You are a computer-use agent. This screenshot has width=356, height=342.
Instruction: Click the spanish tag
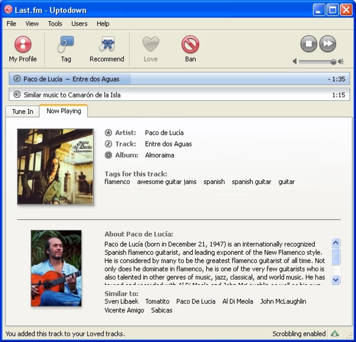[214, 182]
